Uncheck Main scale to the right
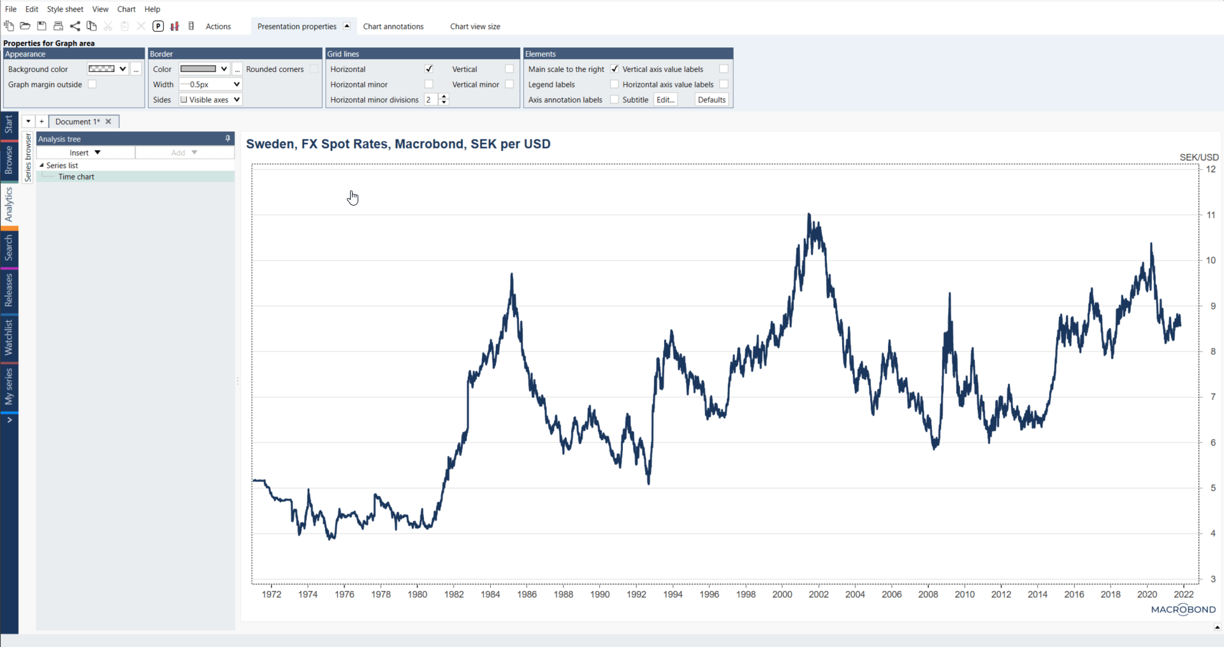1224x647 pixels. click(x=615, y=69)
